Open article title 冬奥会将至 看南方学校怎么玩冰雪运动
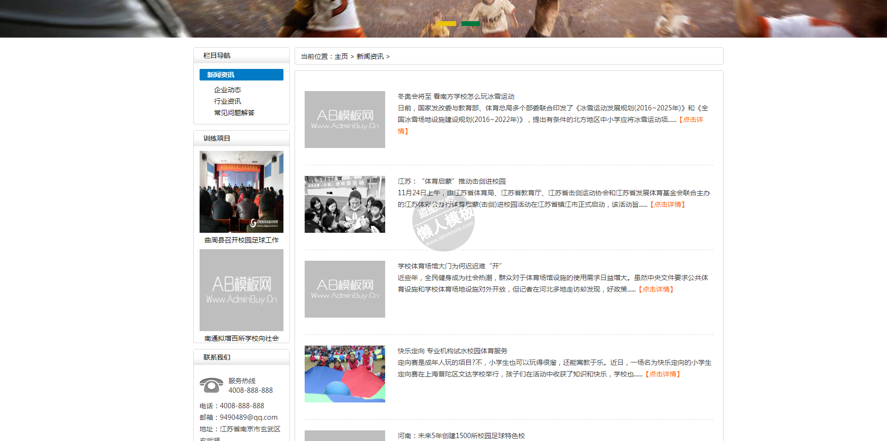The height and width of the screenshot is (441, 887). tap(456, 96)
